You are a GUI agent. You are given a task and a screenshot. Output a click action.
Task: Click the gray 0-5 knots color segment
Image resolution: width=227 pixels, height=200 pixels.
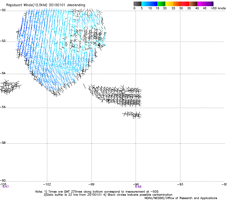click(x=137, y=4)
